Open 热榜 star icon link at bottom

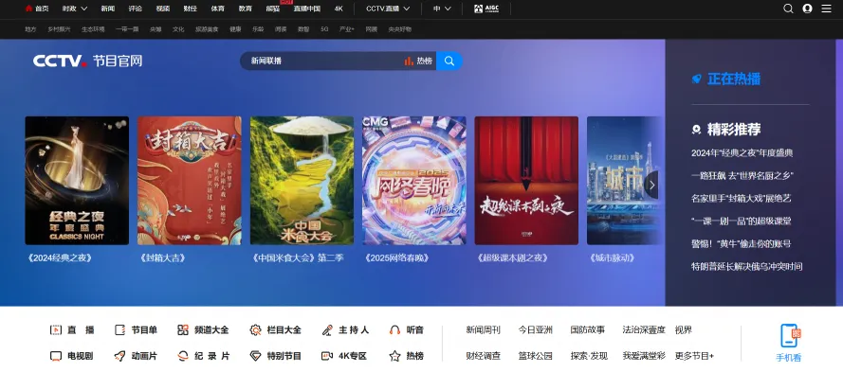[x=407, y=356]
